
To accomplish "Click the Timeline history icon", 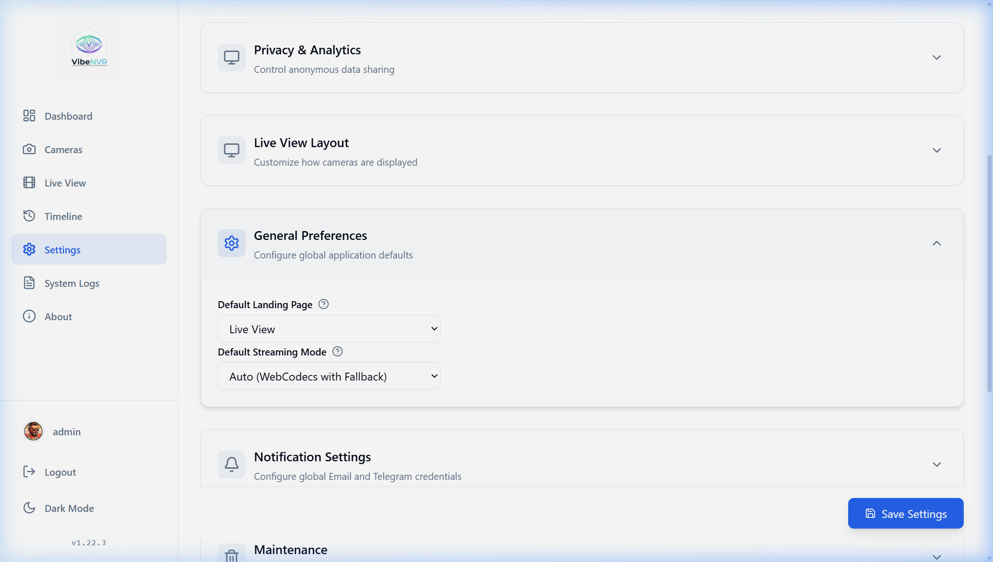I will [29, 216].
